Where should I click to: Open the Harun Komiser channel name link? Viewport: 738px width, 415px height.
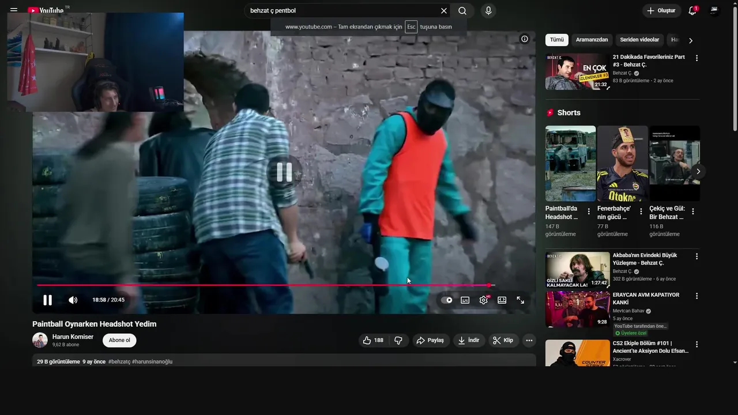click(x=73, y=337)
